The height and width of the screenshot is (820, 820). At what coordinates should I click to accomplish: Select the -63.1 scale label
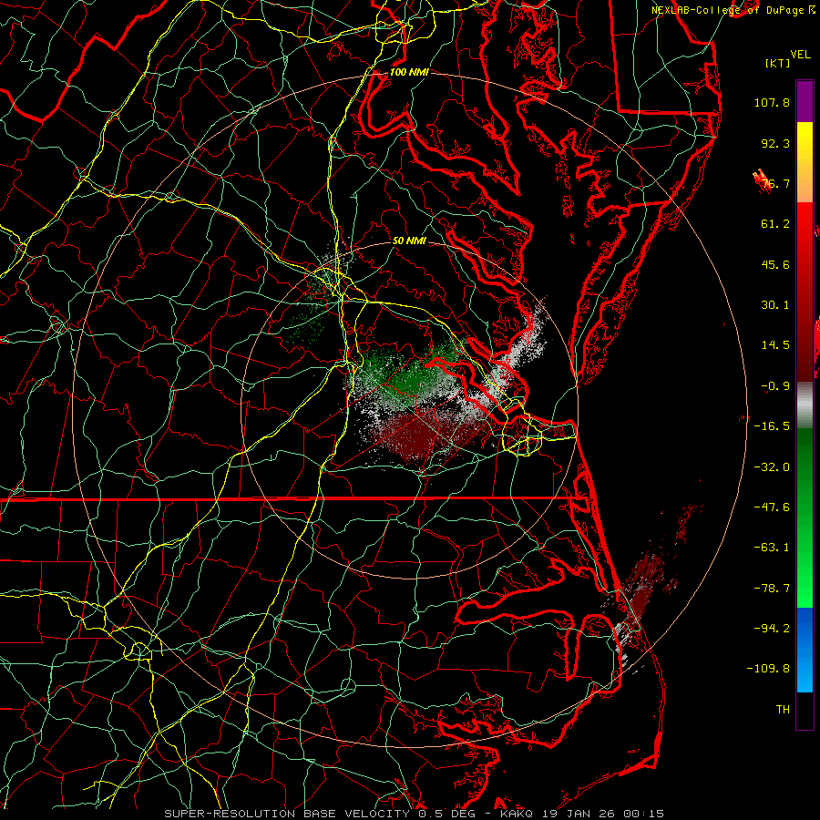[772, 548]
